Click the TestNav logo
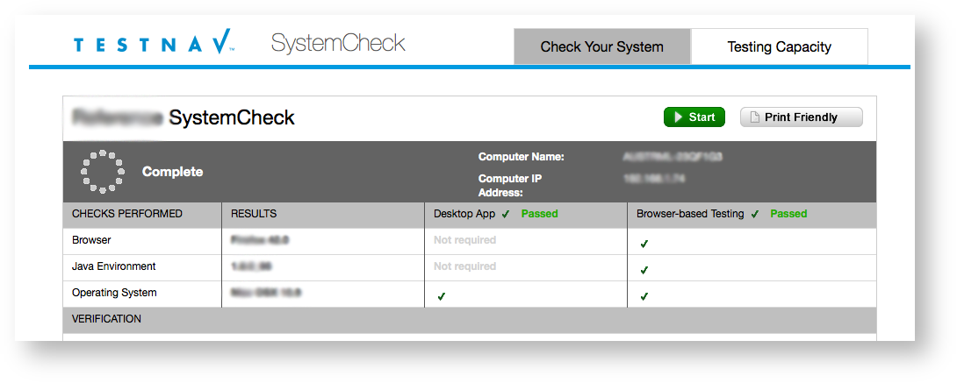This screenshot has height=383, width=957. (153, 41)
